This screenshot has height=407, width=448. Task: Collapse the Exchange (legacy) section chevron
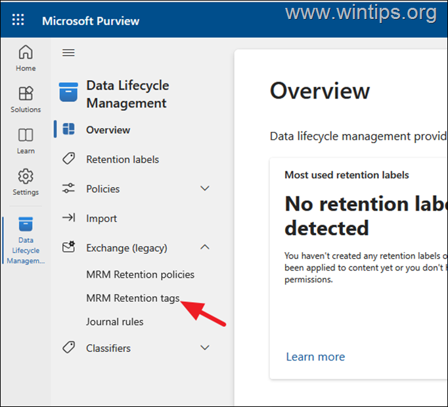coord(205,247)
